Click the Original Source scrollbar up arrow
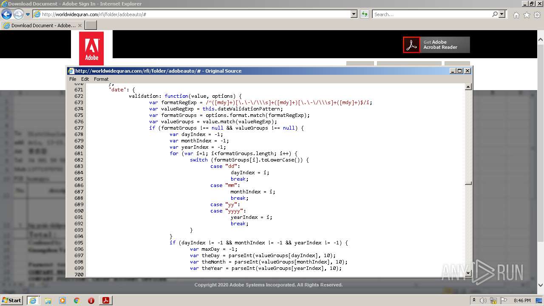The width and height of the screenshot is (544, 306). 468,87
